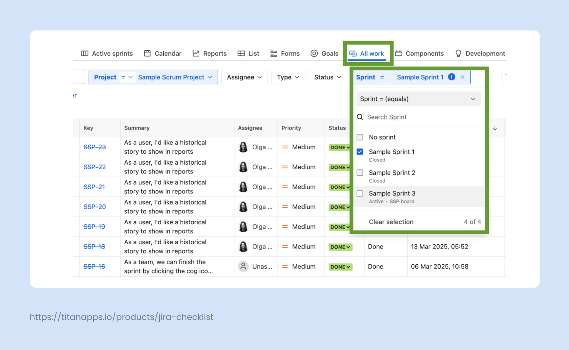The height and width of the screenshot is (350, 569).
Task: Click the Key column header
Action: point(88,128)
